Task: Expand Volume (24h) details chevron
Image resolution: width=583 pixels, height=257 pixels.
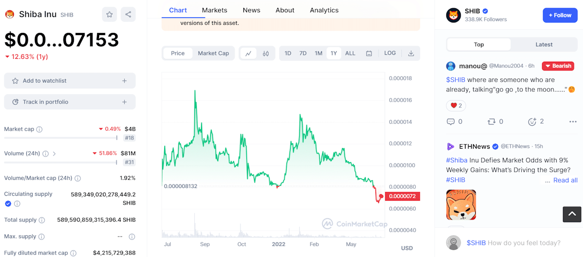Action: [54, 154]
